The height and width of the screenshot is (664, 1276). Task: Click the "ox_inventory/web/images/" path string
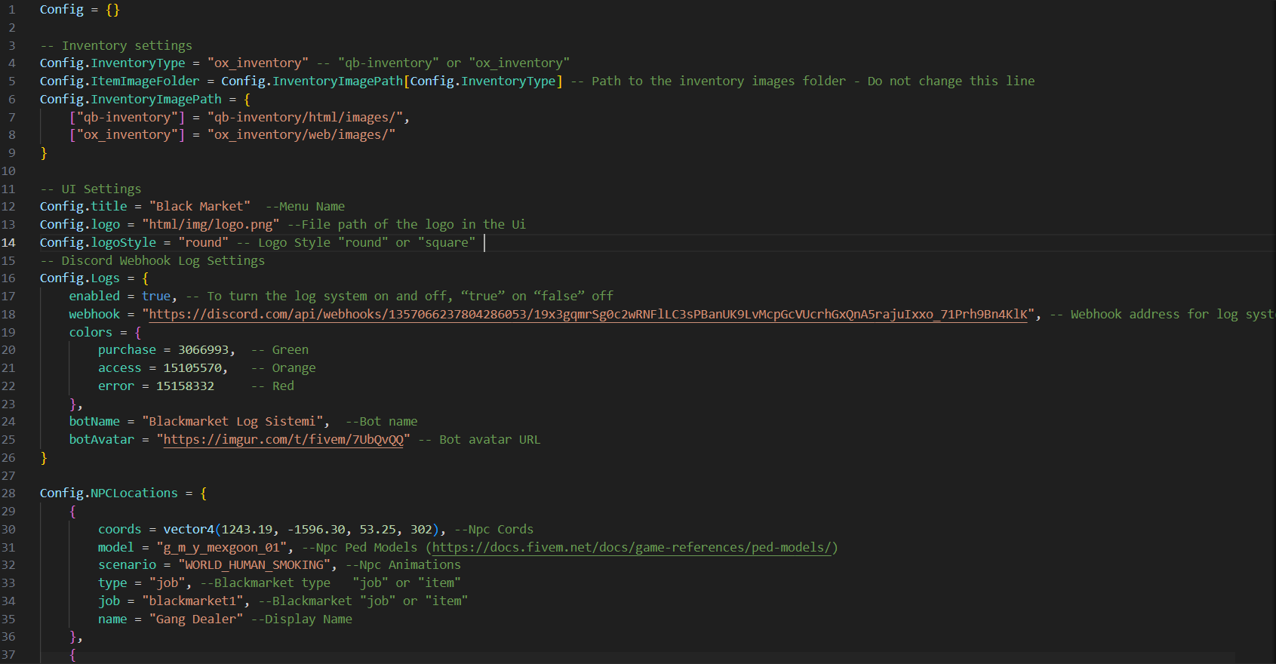(301, 134)
